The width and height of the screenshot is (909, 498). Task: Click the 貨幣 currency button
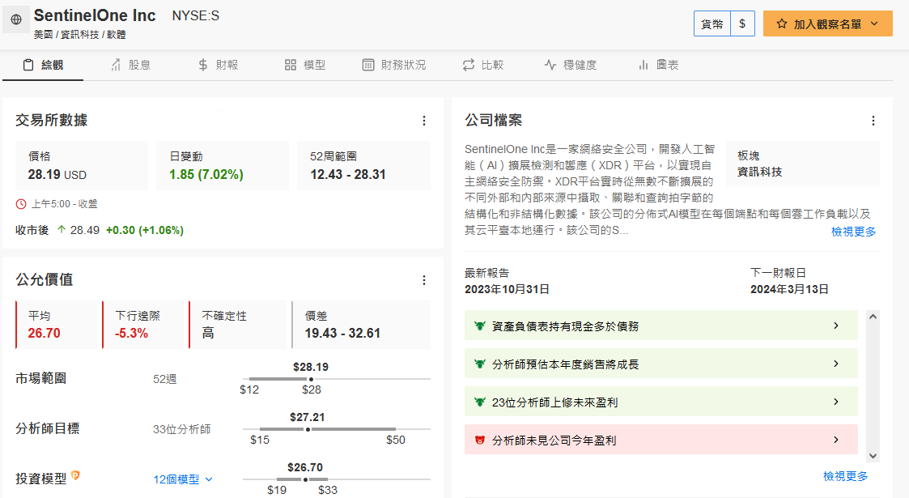tap(711, 23)
